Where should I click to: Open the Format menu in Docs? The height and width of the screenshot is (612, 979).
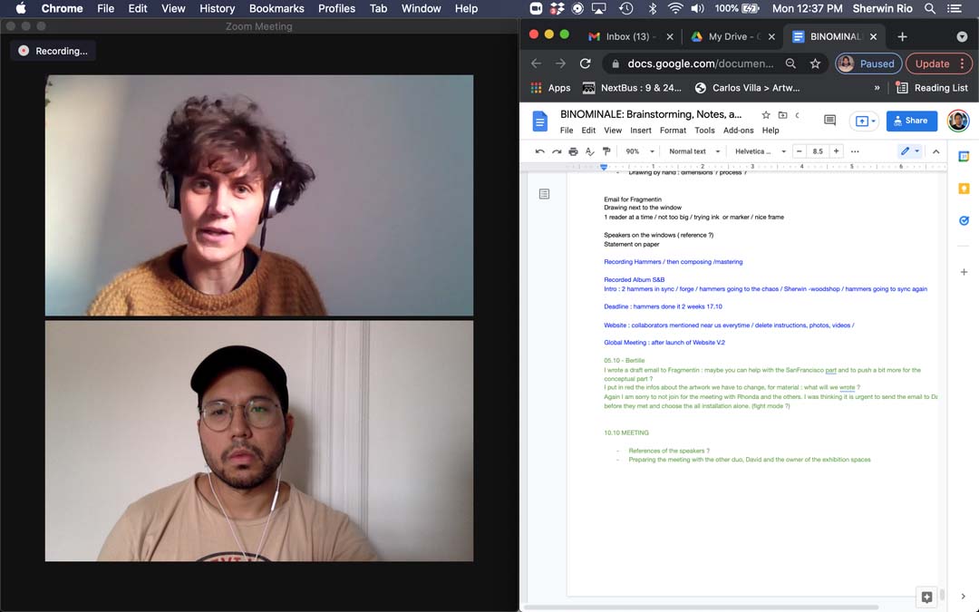pos(673,131)
